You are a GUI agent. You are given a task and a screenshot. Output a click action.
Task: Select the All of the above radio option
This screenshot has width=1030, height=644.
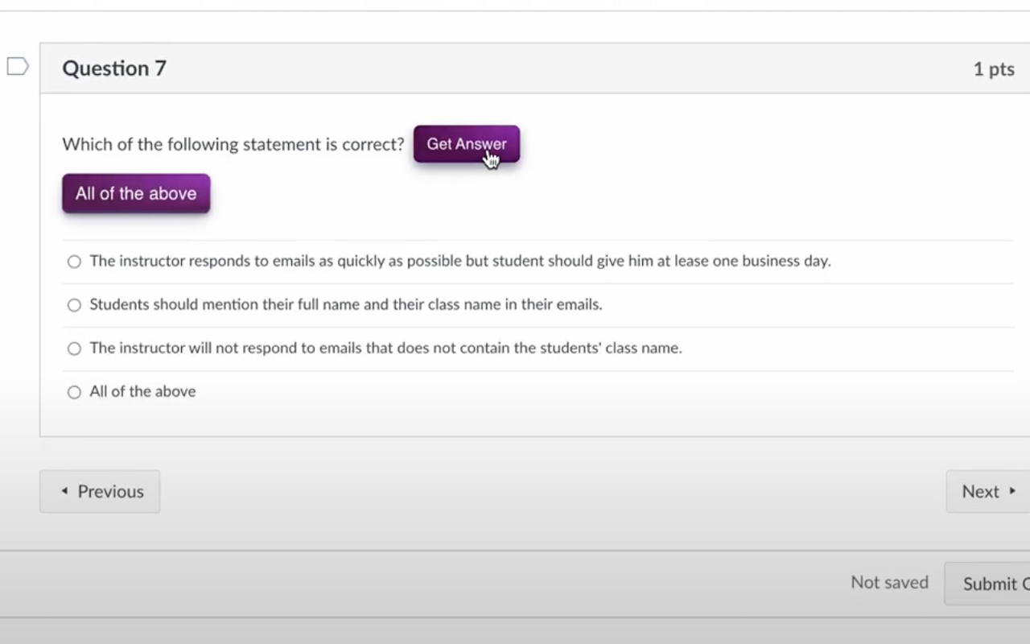pos(73,391)
